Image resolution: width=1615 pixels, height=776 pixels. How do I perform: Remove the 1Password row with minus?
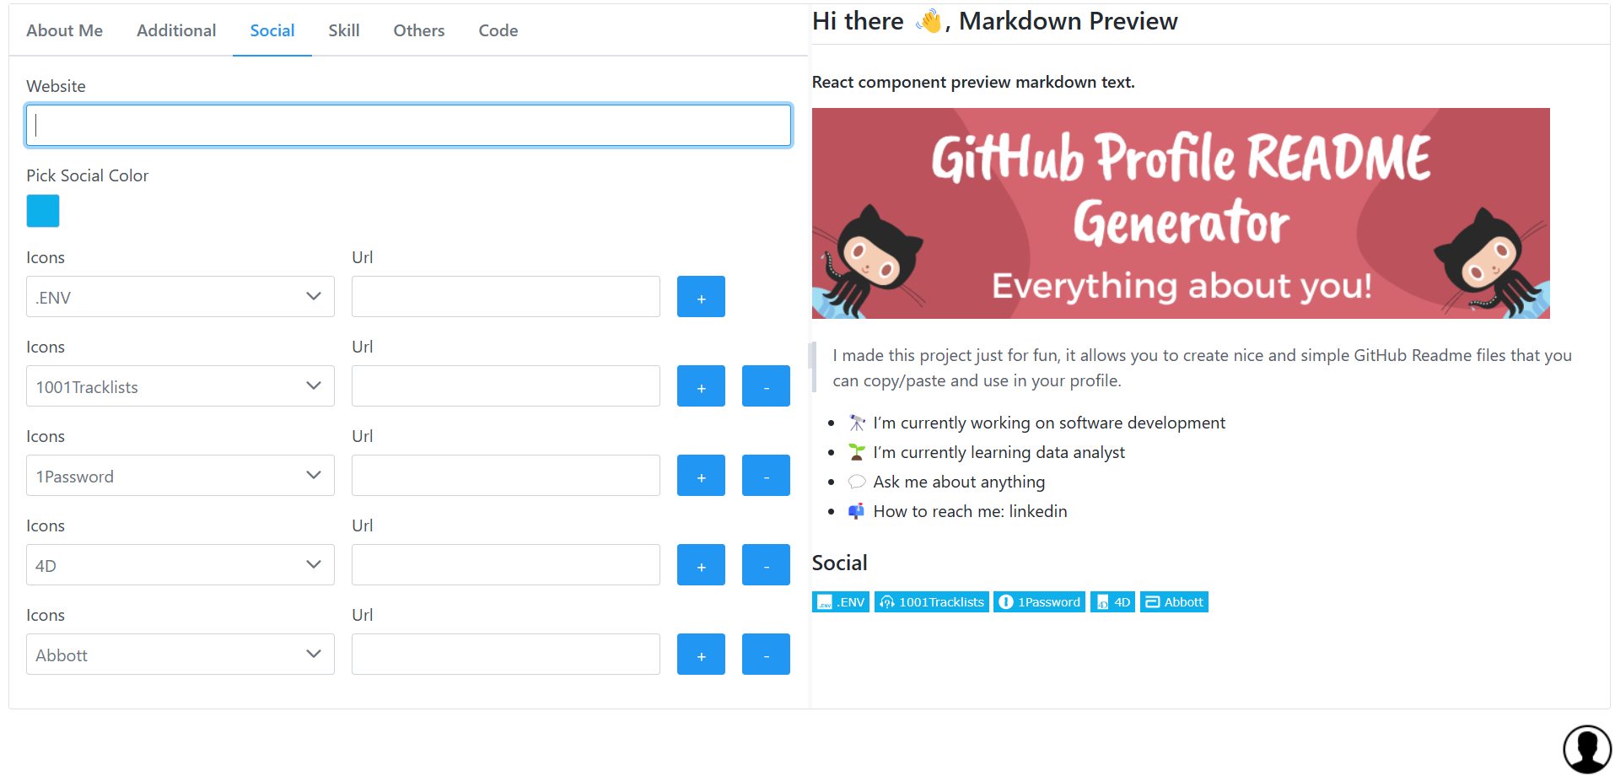(766, 476)
